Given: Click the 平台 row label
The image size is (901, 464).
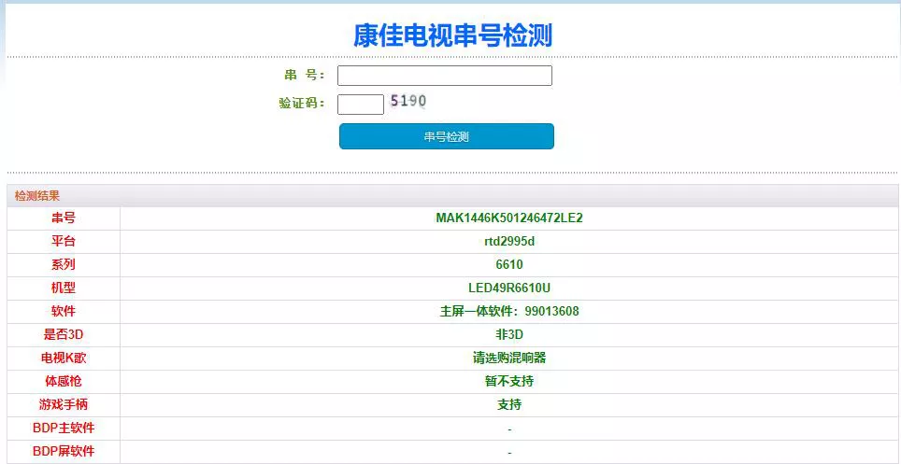Looking at the screenshot, I should coord(64,242).
